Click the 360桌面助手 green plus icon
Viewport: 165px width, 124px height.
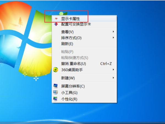click(x=56, y=70)
